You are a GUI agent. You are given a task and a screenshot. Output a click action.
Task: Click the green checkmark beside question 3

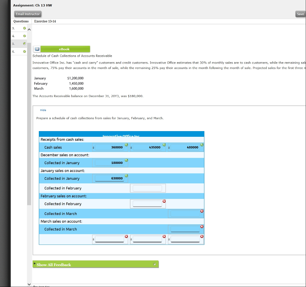pos(24,28)
